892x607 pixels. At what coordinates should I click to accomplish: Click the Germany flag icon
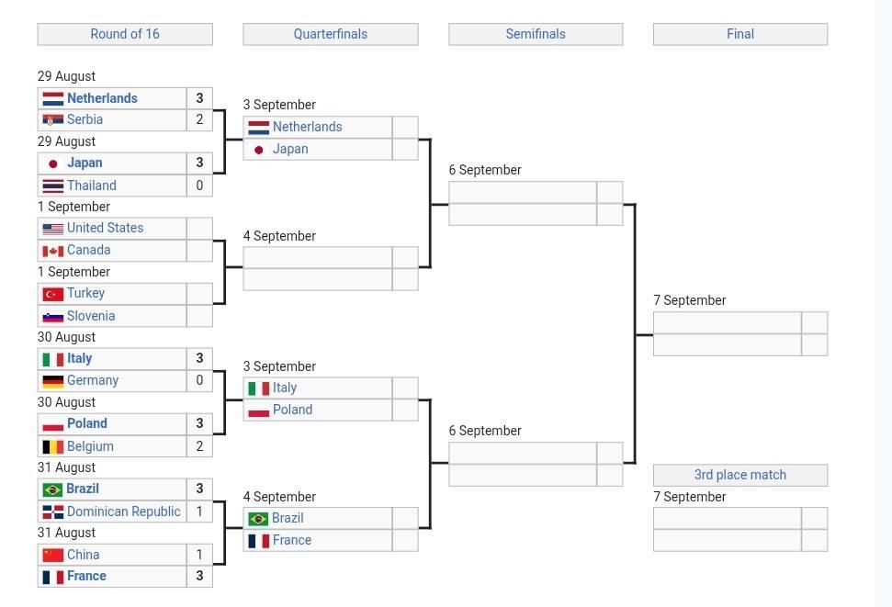53,381
